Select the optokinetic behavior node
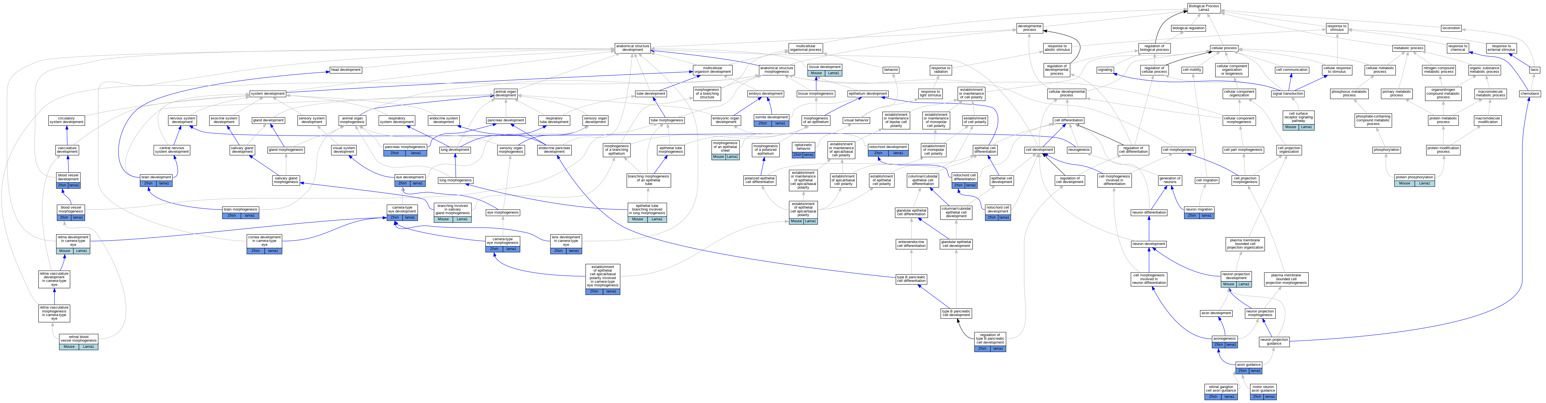 804,150
